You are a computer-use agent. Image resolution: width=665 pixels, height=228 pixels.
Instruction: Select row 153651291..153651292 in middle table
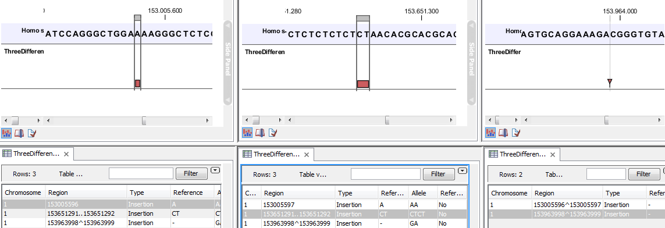click(x=355, y=214)
